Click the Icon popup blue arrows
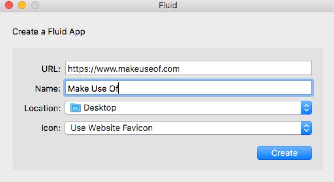The image size is (334, 182). [306, 128]
